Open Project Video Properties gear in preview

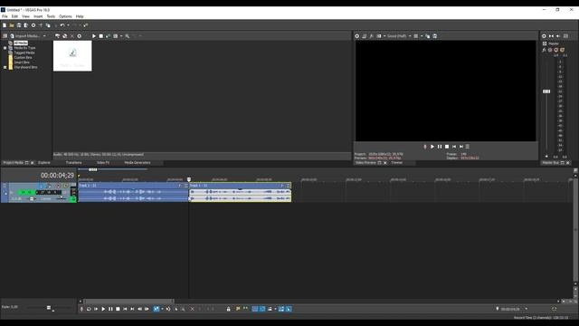point(357,36)
